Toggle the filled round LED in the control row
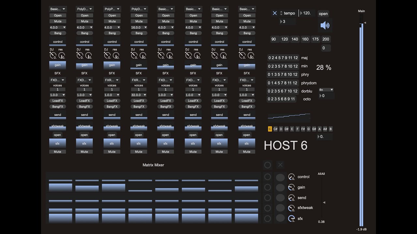 [x=280, y=177]
